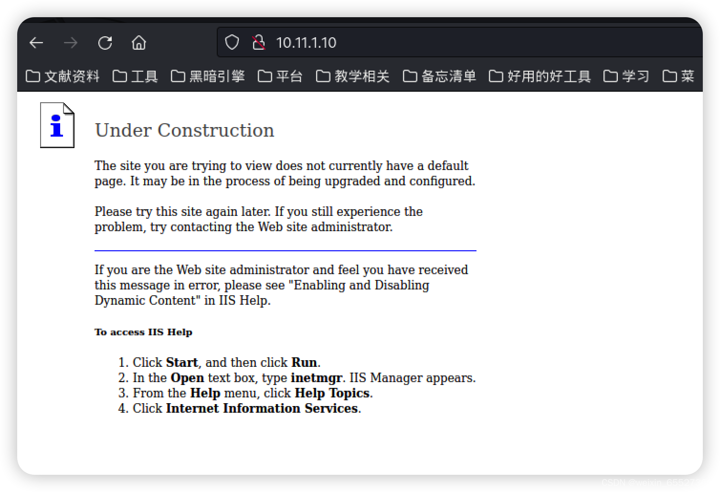Click the bold word inetmgr in step 2
This screenshot has width=720, height=492.
tap(317, 378)
